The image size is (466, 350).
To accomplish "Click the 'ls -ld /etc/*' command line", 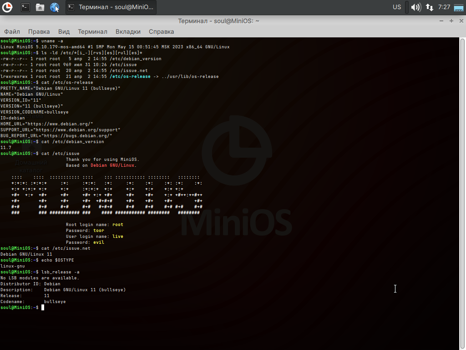I will pyautogui.click(x=92, y=53).
